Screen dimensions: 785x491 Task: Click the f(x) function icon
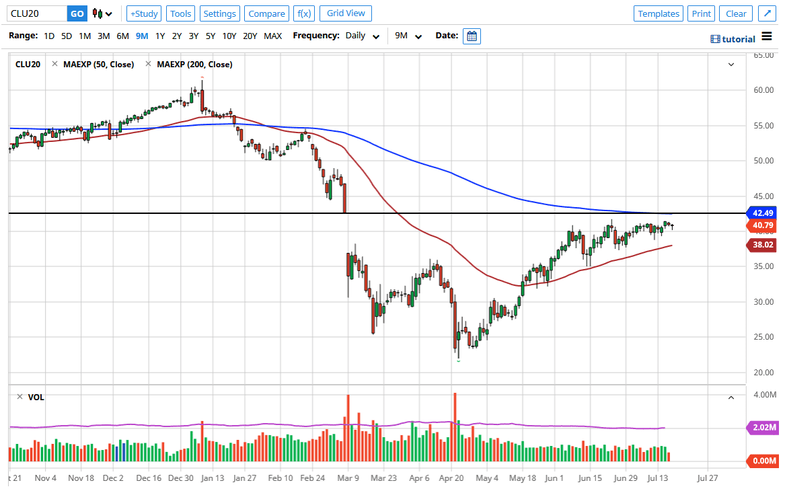click(x=303, y=13)
